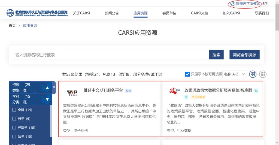Viewport: 279px width, 145px height.
Task: Click the user avatar icon
Action: [x=233, y=3]
